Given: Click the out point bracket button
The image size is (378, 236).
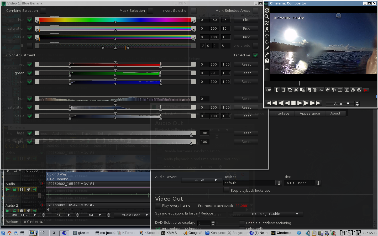Looking at the screenshot, I should click(283, 90).
